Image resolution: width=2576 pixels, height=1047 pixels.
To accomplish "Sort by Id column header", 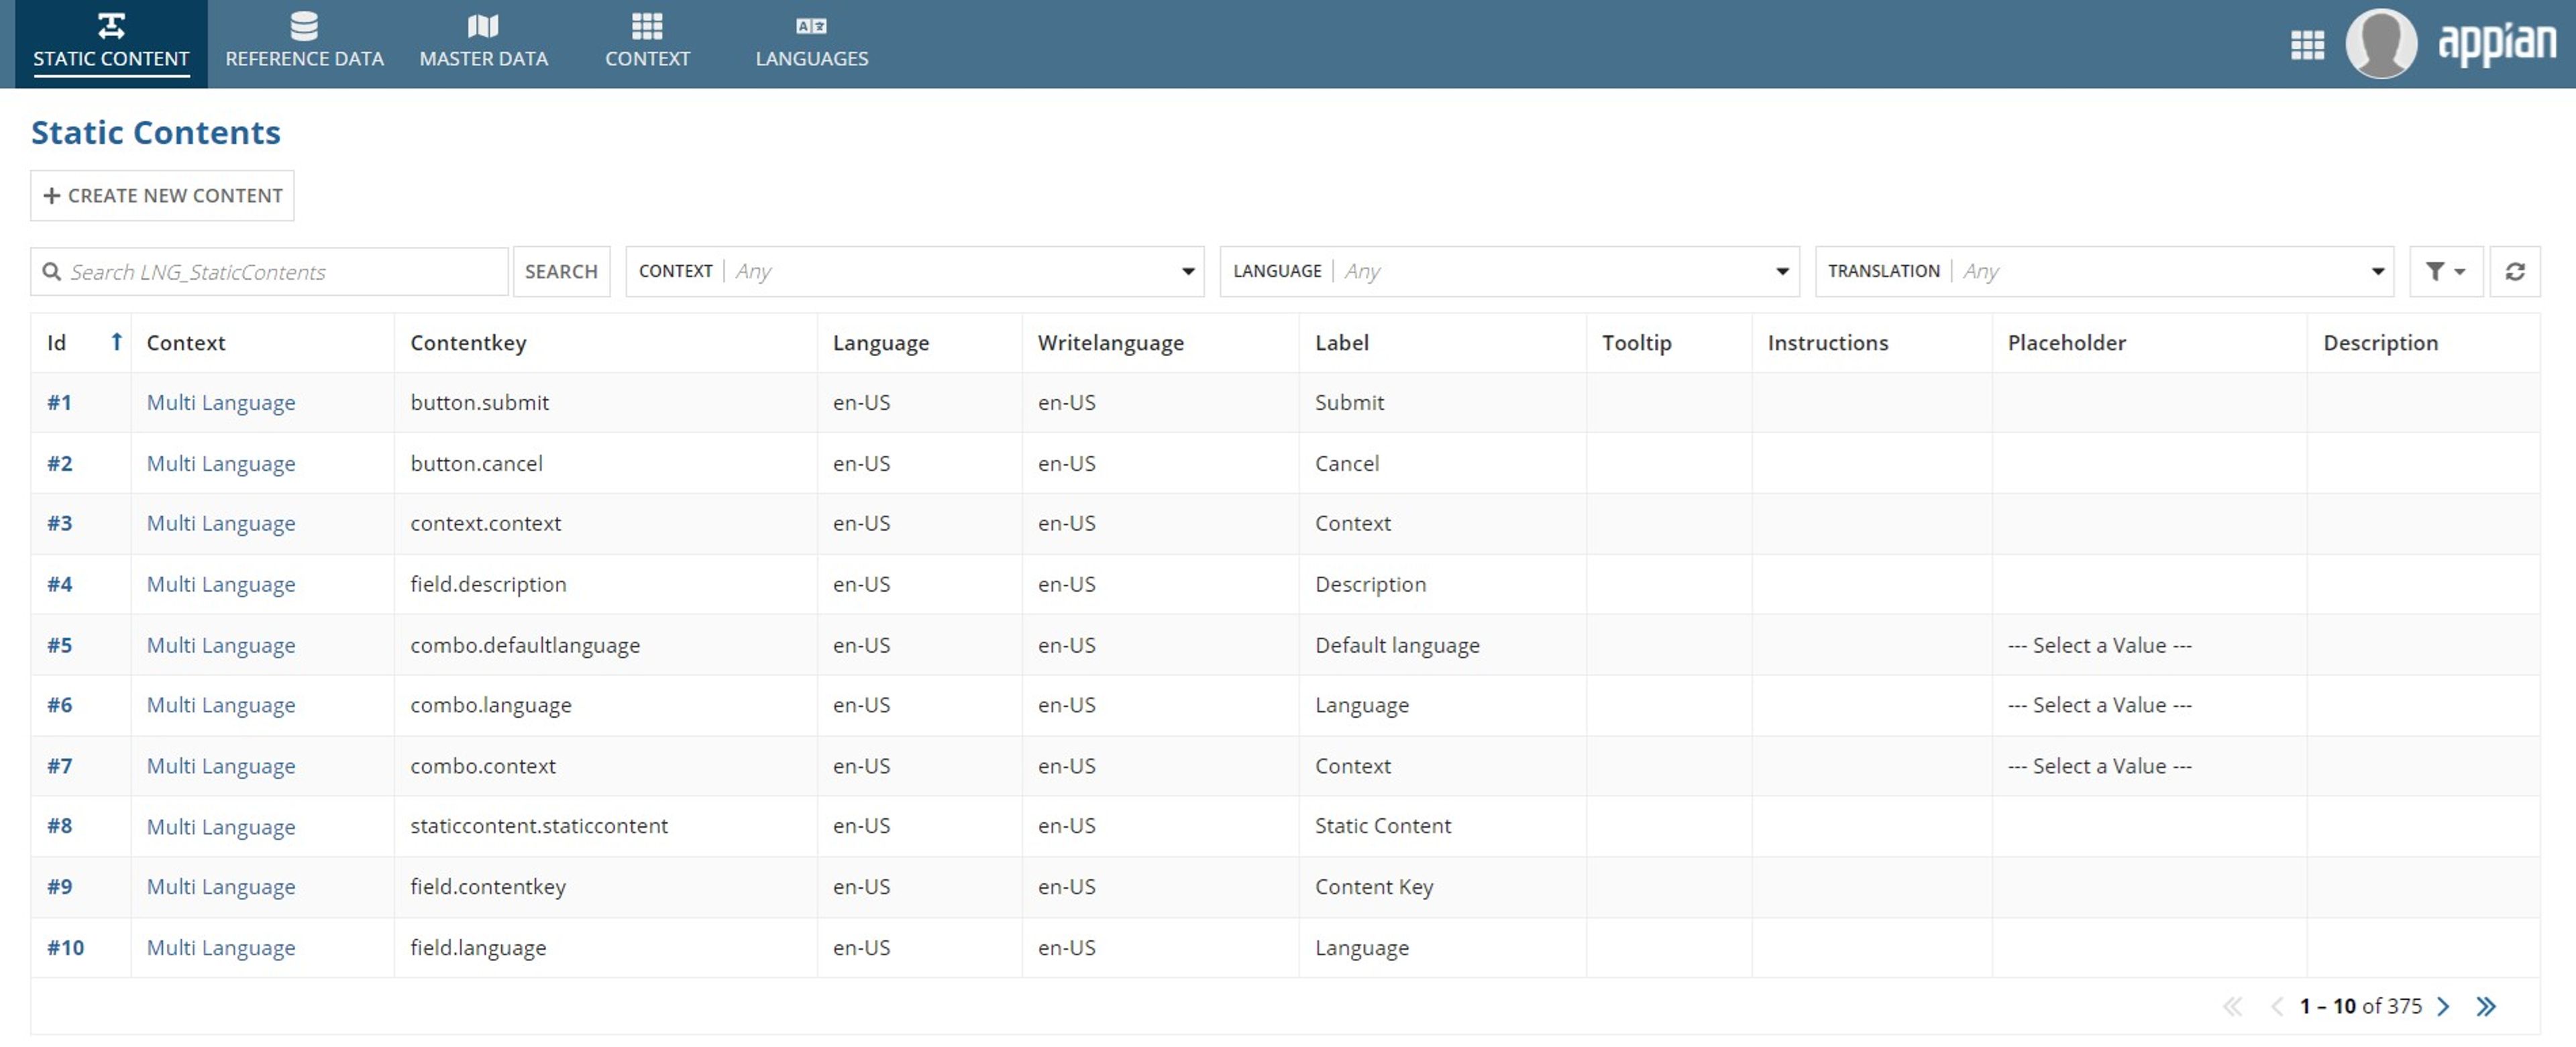I will click(x=81, y=342).
